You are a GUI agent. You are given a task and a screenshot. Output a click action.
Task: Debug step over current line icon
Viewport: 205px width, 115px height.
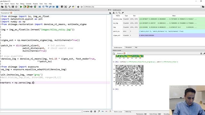pos(43,7)
